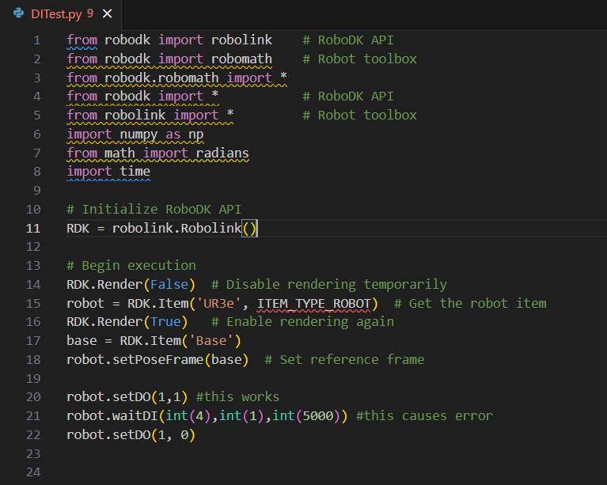This screenshot has height=485, width=607.
Task: Click 'import numpy as np' line
Action: pyautogui.click(x=135, y=134)
